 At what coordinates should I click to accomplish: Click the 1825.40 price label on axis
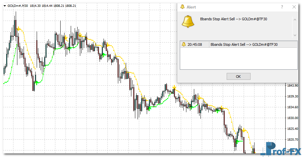click(292, 129)
